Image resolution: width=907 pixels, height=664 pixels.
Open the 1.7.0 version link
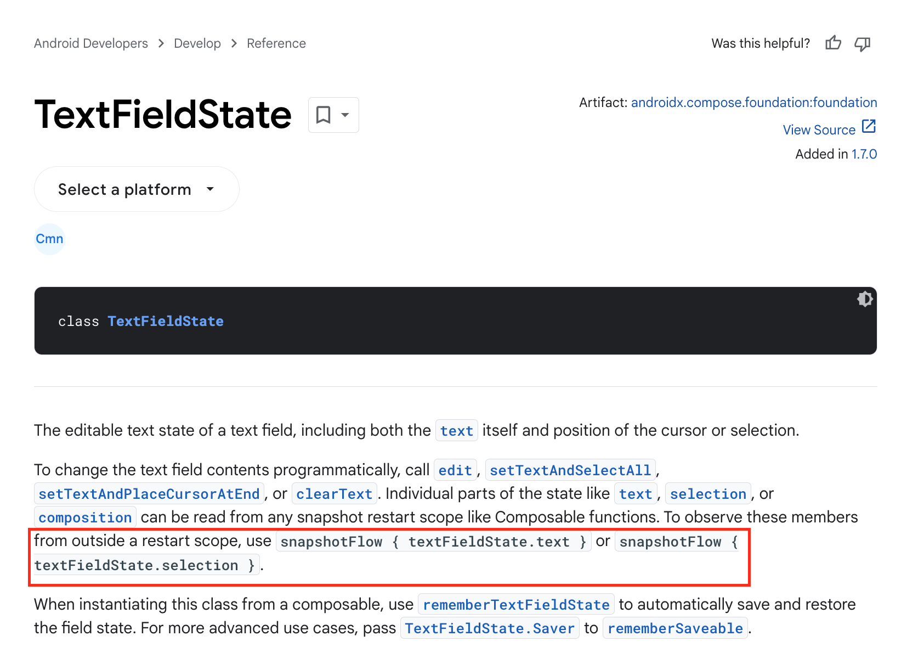[864, 154]
